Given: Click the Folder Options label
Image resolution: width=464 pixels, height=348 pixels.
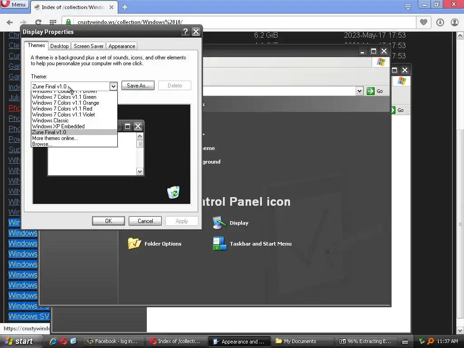Looking at the screenshot, I should coord(163,243).
